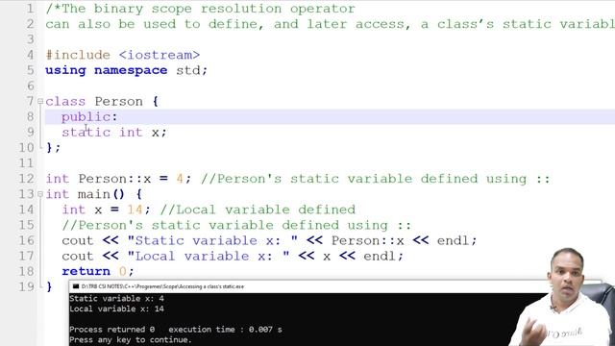Click the "Static variable x: " string literal
This screenshot has height=346, width=615.
(x=212, y=240)
